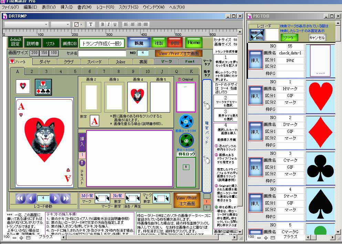Click 挿入 button for Hマーク record
342x244 pixels.
tap(256, 96)
